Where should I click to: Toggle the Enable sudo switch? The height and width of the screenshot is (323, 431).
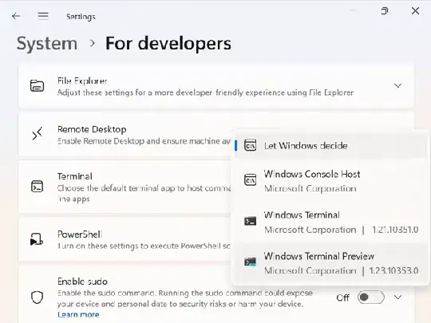coord(371,297)
